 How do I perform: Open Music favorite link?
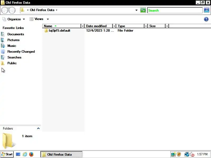point(12,46)
